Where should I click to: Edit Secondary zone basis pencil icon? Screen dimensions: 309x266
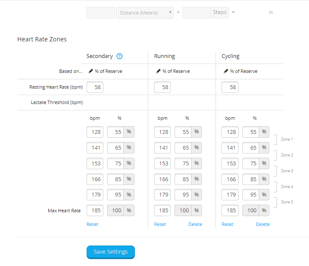tap(90, 71)
